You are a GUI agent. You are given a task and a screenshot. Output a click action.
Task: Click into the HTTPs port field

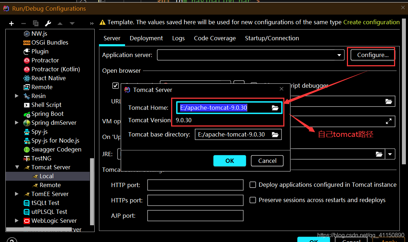coord(195,200)
